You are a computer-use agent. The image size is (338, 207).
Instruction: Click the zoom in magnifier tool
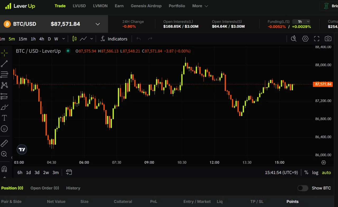[4, 154]
